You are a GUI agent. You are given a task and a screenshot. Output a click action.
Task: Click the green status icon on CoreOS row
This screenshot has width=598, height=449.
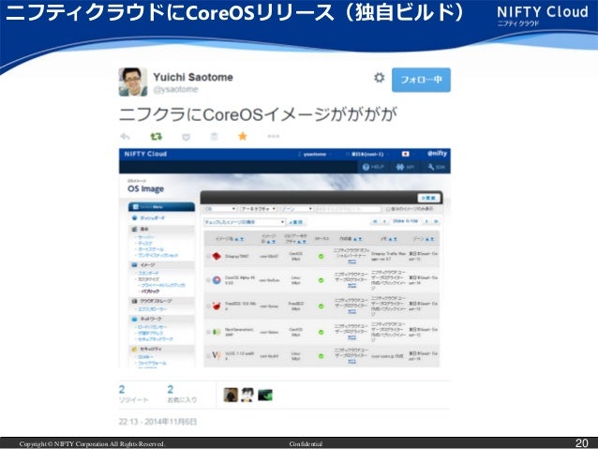pos(321,280)
